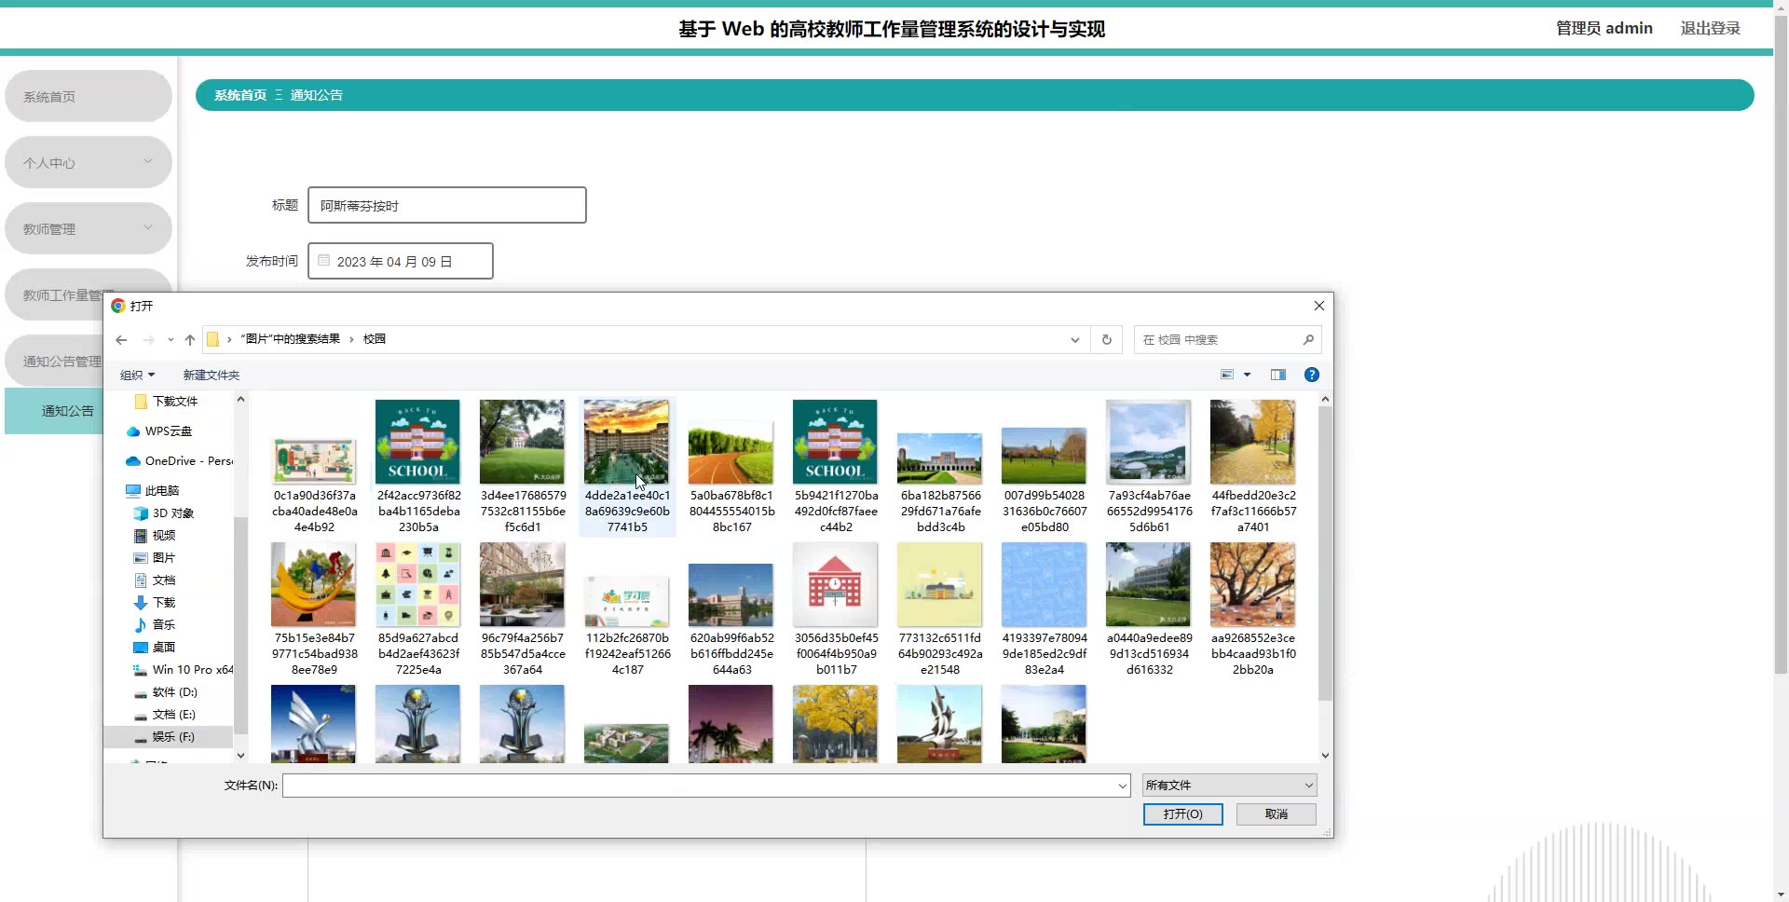Screen dimensions: 1789x902
Task: Select image 0c1a90d36f37a thumbnail
Action: (x=314, y=460)
